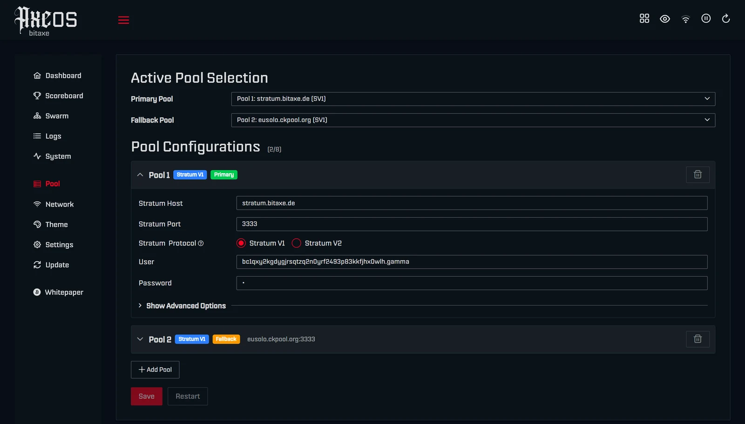Image resolution: width=745 pixels, height=424 pixels.
Task: Collapse Pool 1 section chevron
Action: tap(140, 175)
